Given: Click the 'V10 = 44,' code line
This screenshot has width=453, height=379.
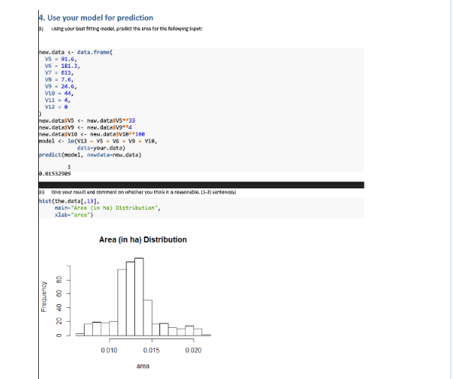Looking at the screenshot, I should click(59, 93).
